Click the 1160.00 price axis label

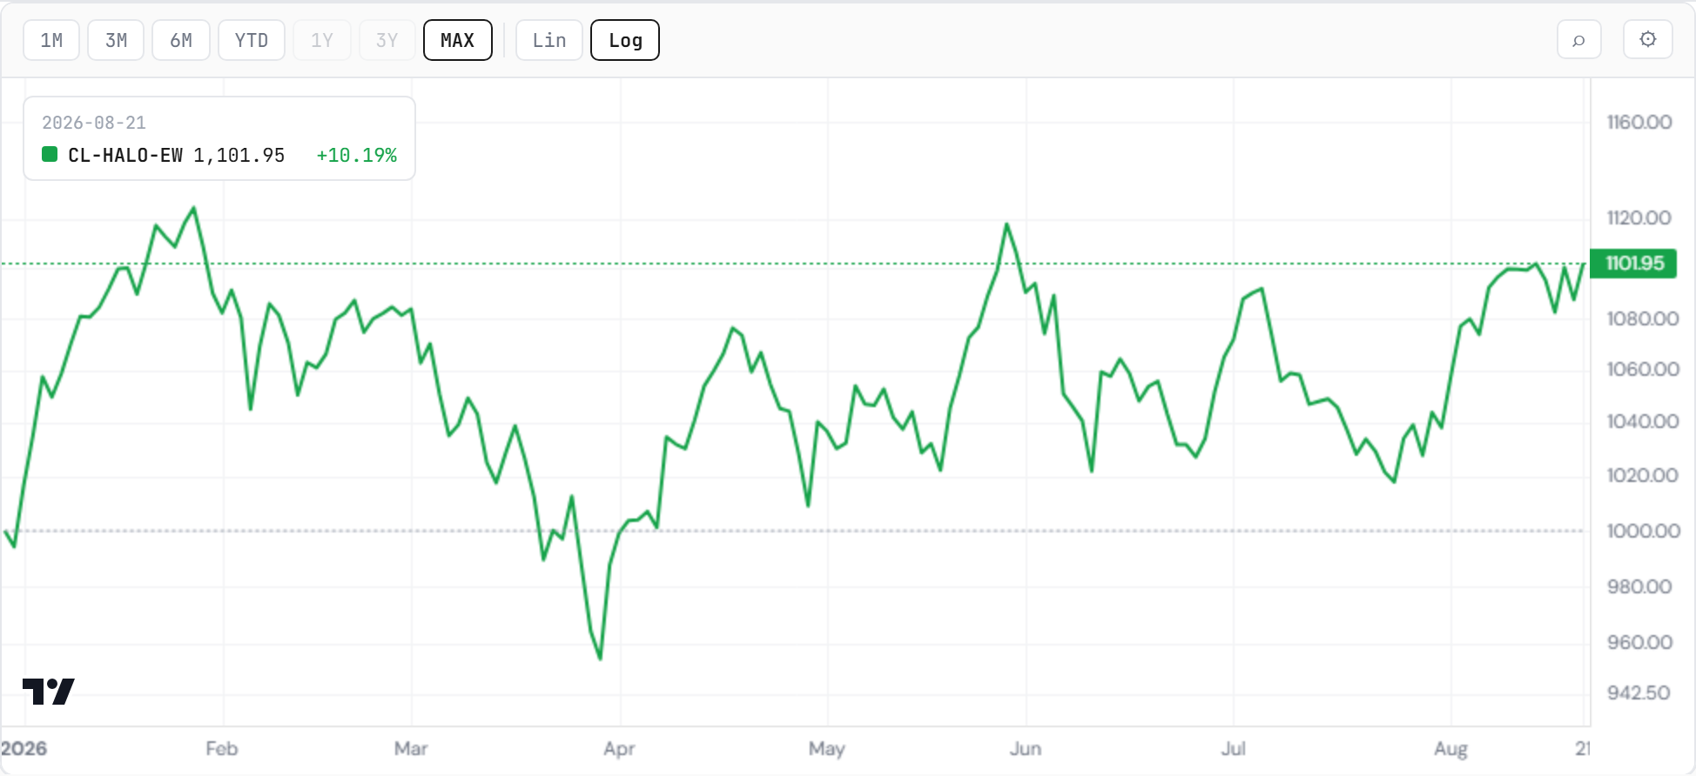click(x=1639, y=123)
